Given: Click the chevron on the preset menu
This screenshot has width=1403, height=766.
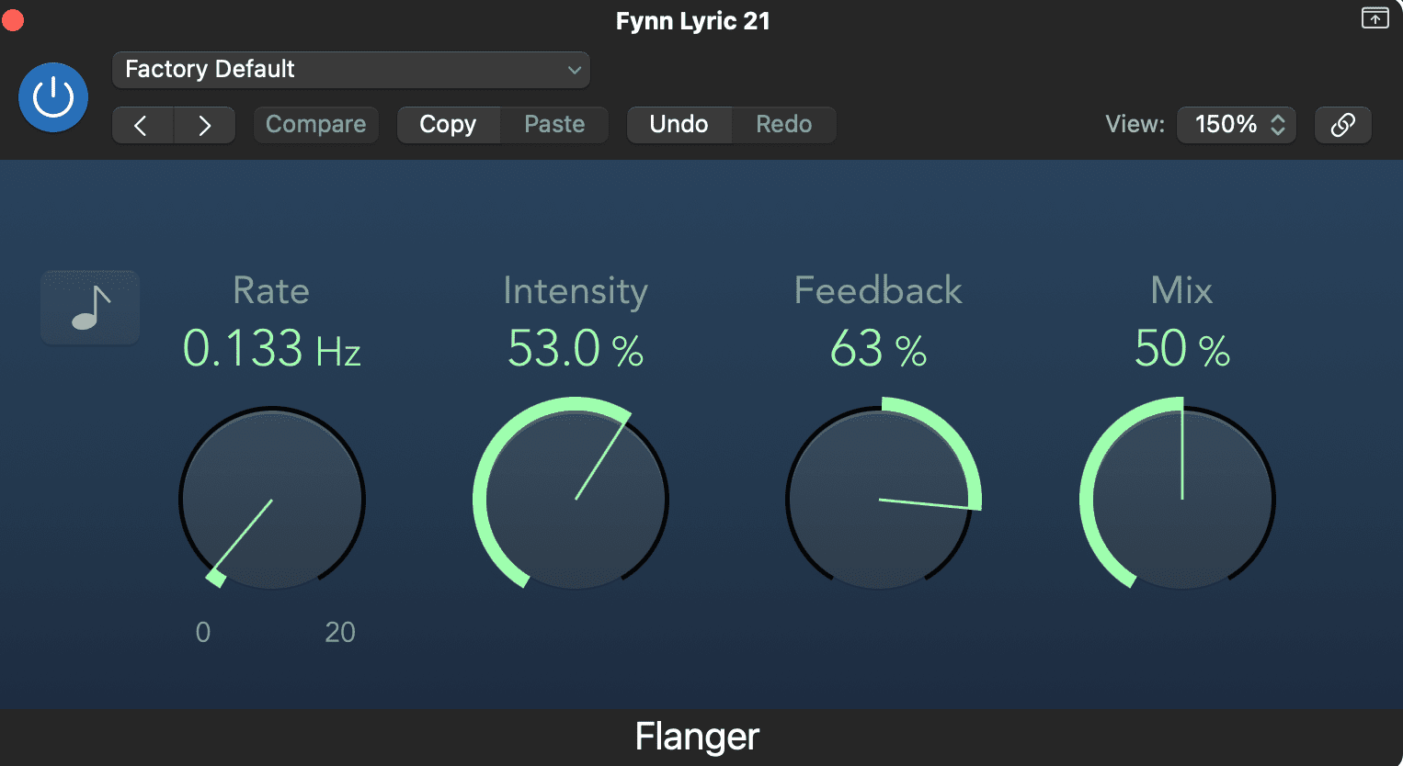Looking at the screenshot, I should (x=575, y=70).
